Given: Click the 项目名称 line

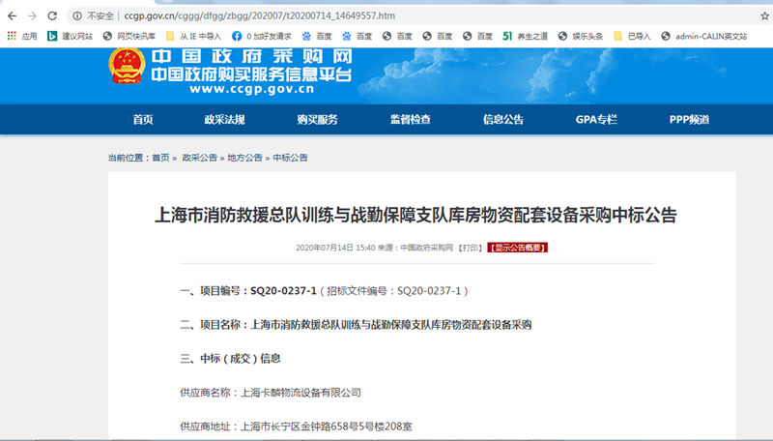Looking at the screenshot, I should (x=356, y=325).
